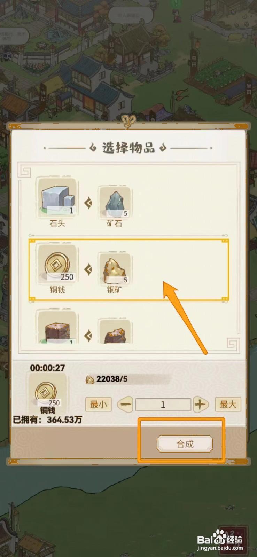The width and height of the screenshot is (257, 557).
Task: Set quantity with the 最小 button
Action: click(98, 405)
